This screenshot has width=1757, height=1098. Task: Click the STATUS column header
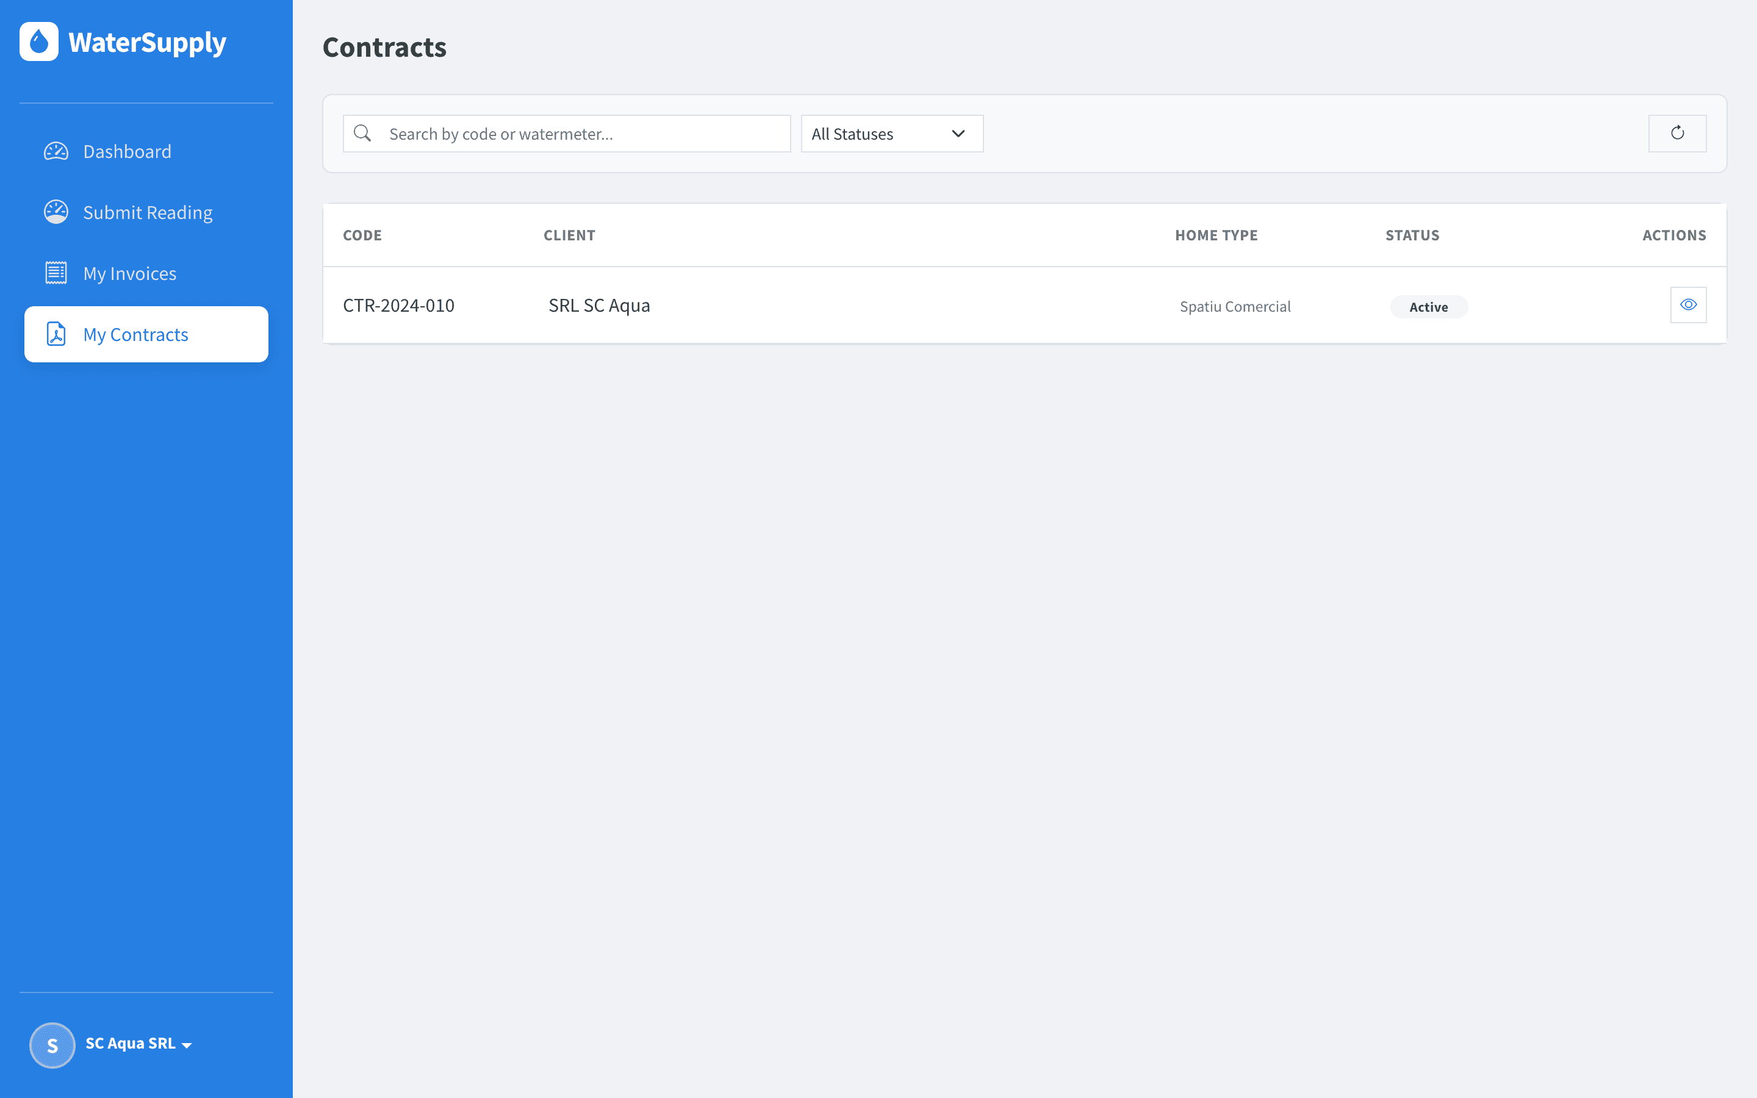coord(1412,235)
